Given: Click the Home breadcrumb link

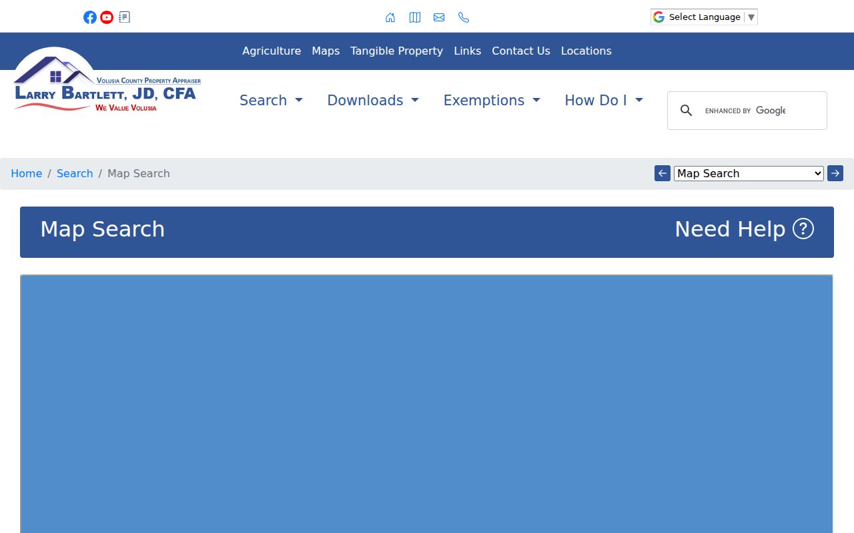Looking at the screenshot, I should [x=26, y=173].
